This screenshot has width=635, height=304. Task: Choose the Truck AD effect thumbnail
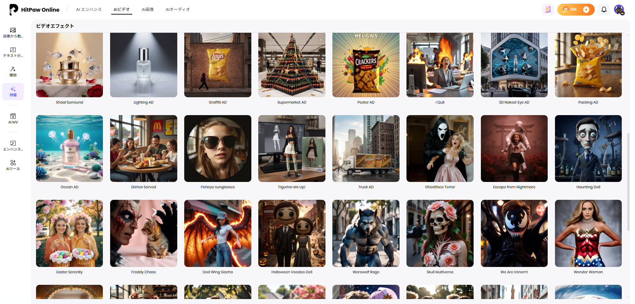366,149
